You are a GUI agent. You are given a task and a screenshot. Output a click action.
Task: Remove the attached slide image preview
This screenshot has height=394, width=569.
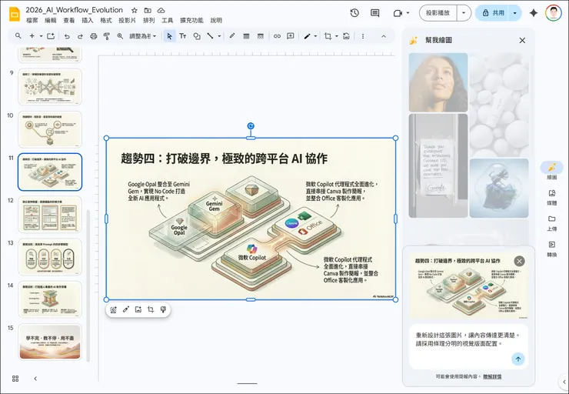(519, 261)
